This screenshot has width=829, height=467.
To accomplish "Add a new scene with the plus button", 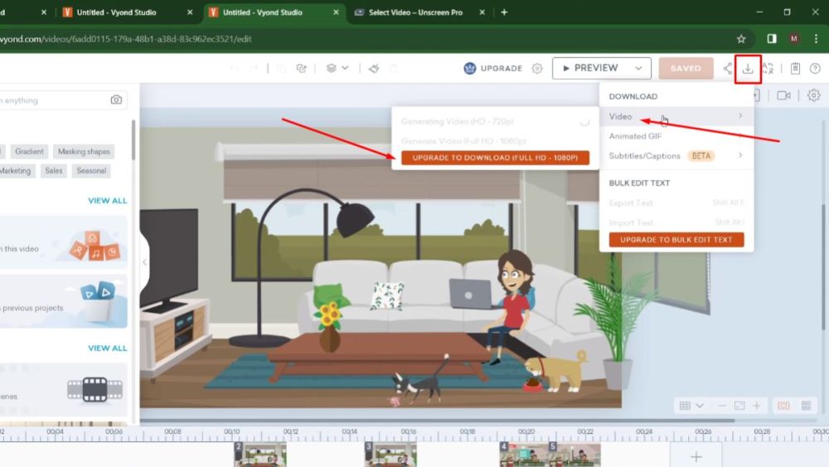I will pos(696,456).
